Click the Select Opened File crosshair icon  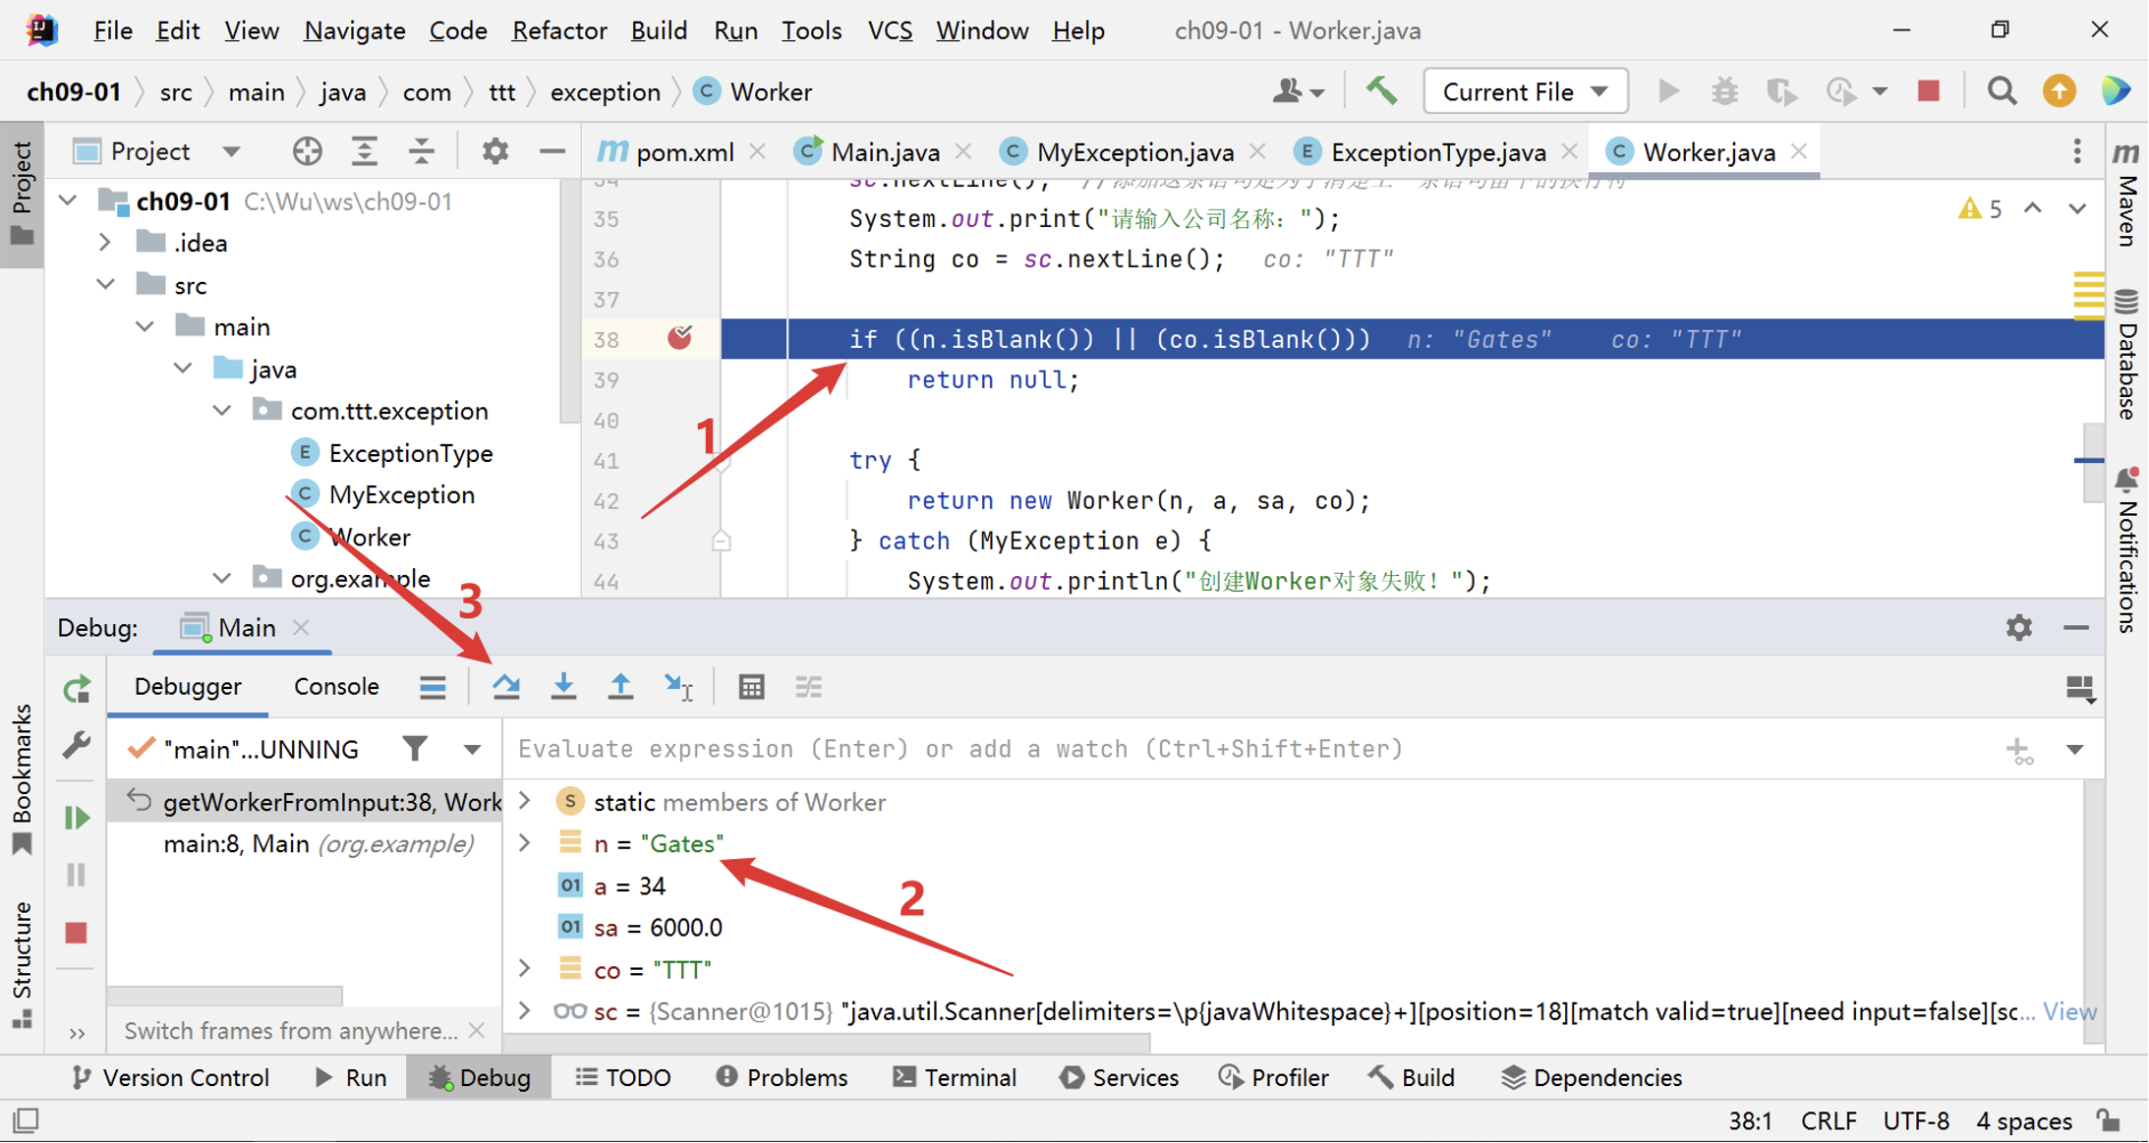coord(308,151)
